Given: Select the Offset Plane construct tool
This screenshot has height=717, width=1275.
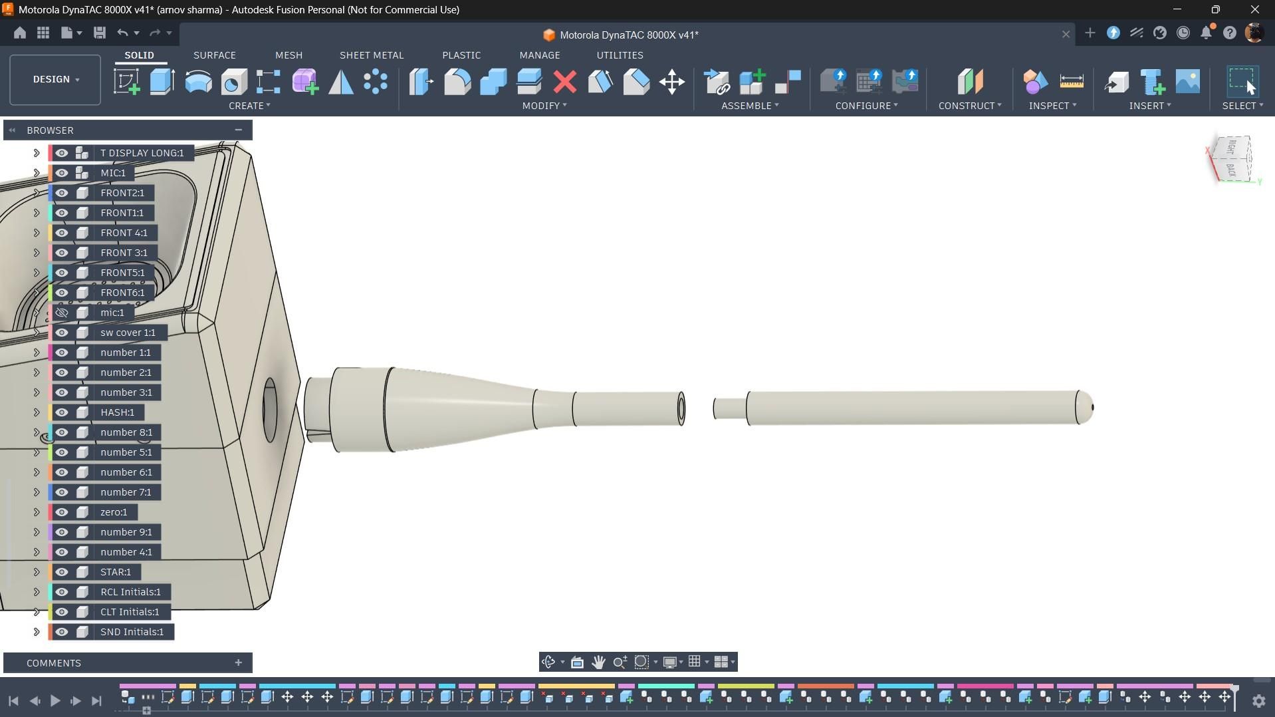Looking at the screenshot, I should (970, 82).
